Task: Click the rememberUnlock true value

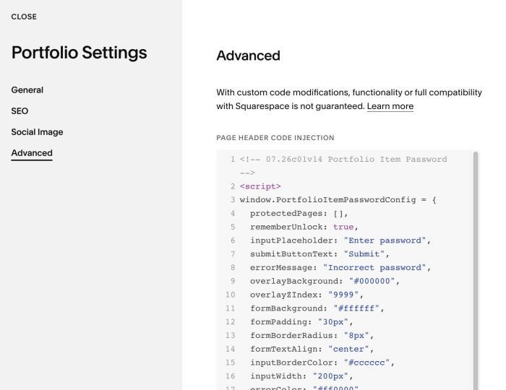Action: coord(343,227)
